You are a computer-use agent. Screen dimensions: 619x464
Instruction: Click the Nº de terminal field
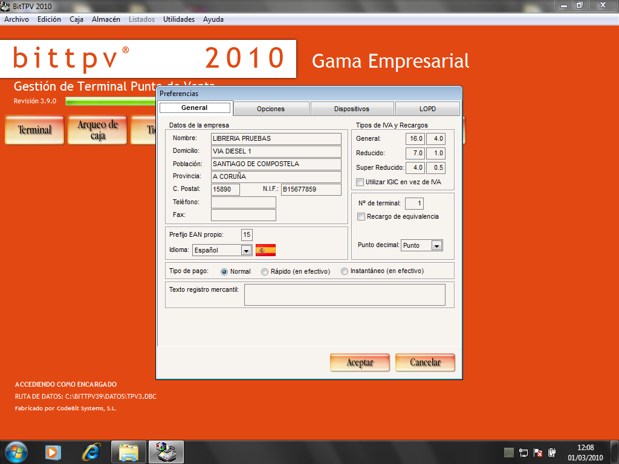pyautogui.click(x=414, y=204)
